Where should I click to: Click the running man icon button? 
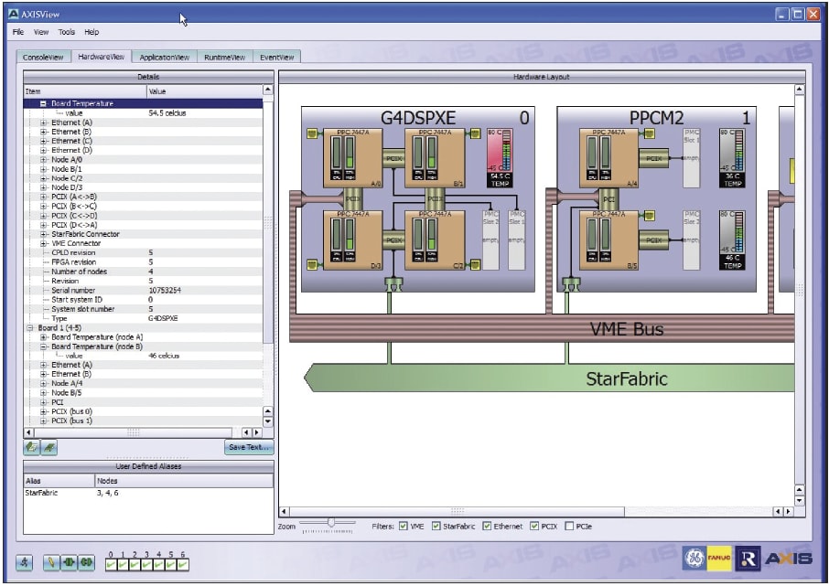click(x=25, y=562)
